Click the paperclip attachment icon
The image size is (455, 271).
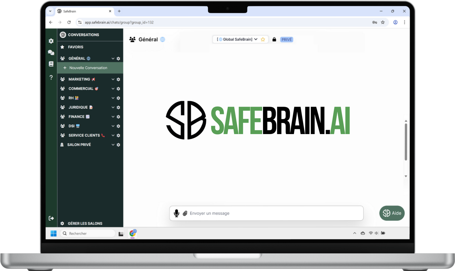(x=185, y=213)
